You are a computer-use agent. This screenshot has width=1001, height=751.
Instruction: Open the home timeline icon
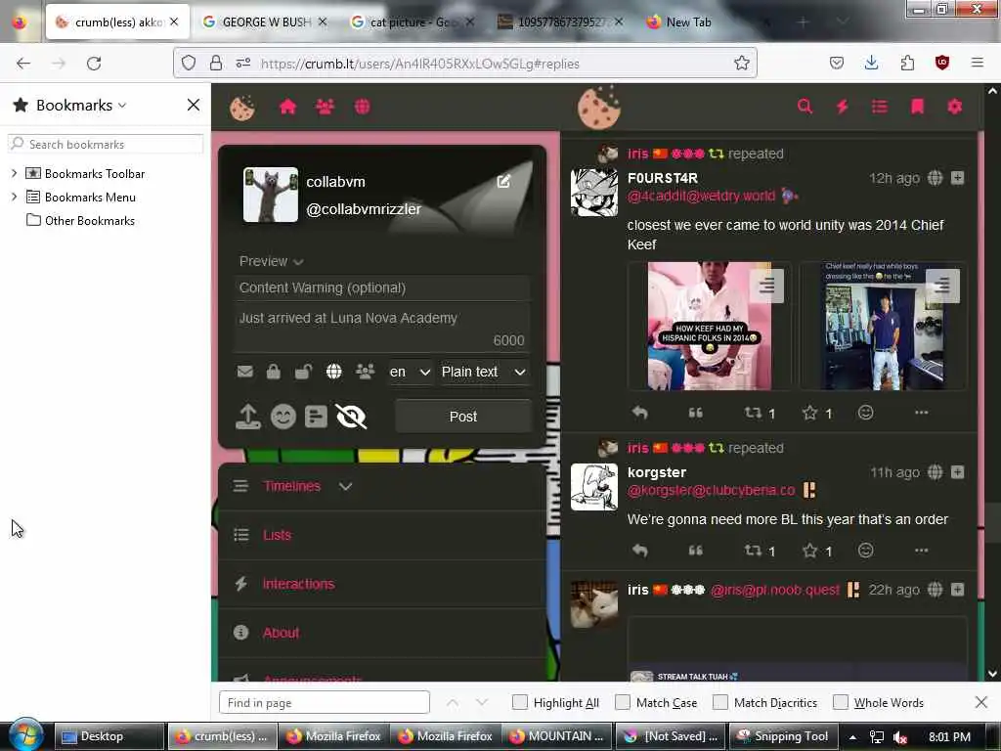coord(287,107)
